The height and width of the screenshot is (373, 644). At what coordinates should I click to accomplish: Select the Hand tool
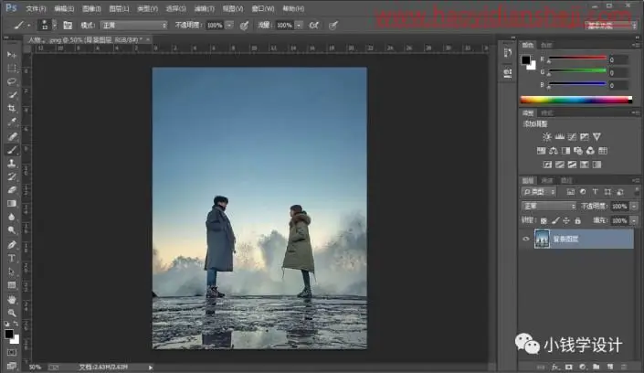point(12,299)
